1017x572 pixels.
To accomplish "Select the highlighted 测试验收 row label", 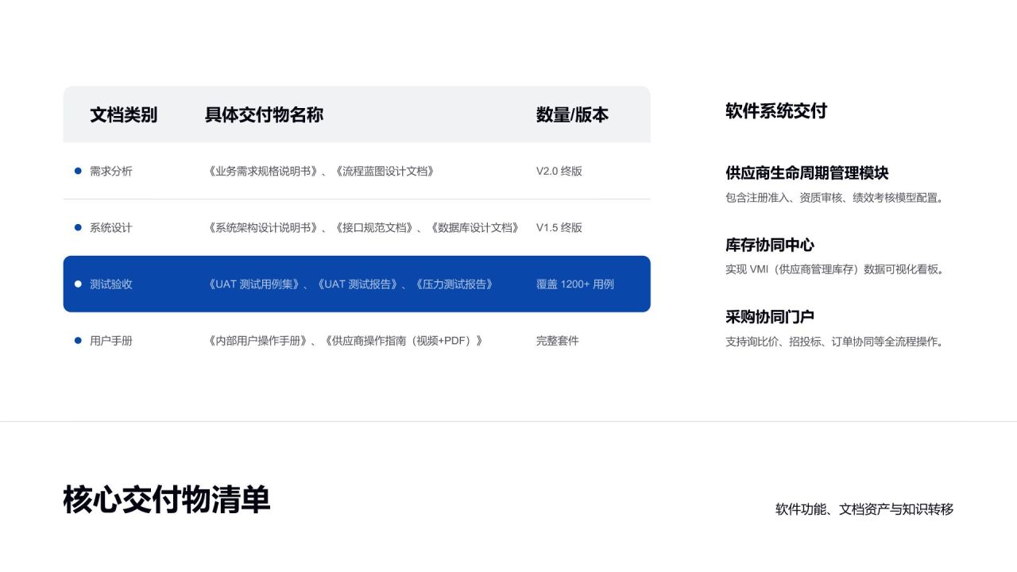I will 111,284.
